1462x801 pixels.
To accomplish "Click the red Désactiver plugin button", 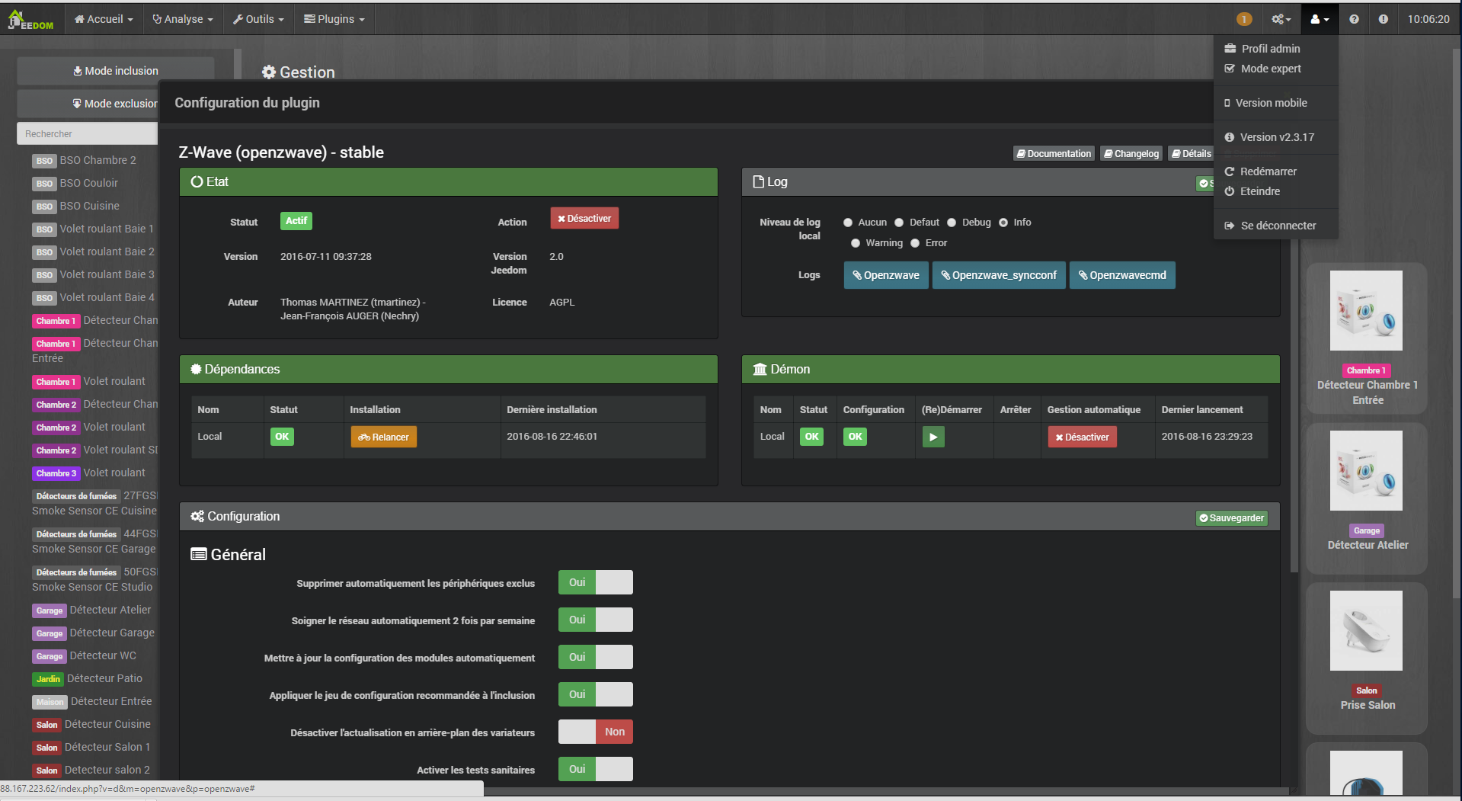I will [x=584, y=219].
